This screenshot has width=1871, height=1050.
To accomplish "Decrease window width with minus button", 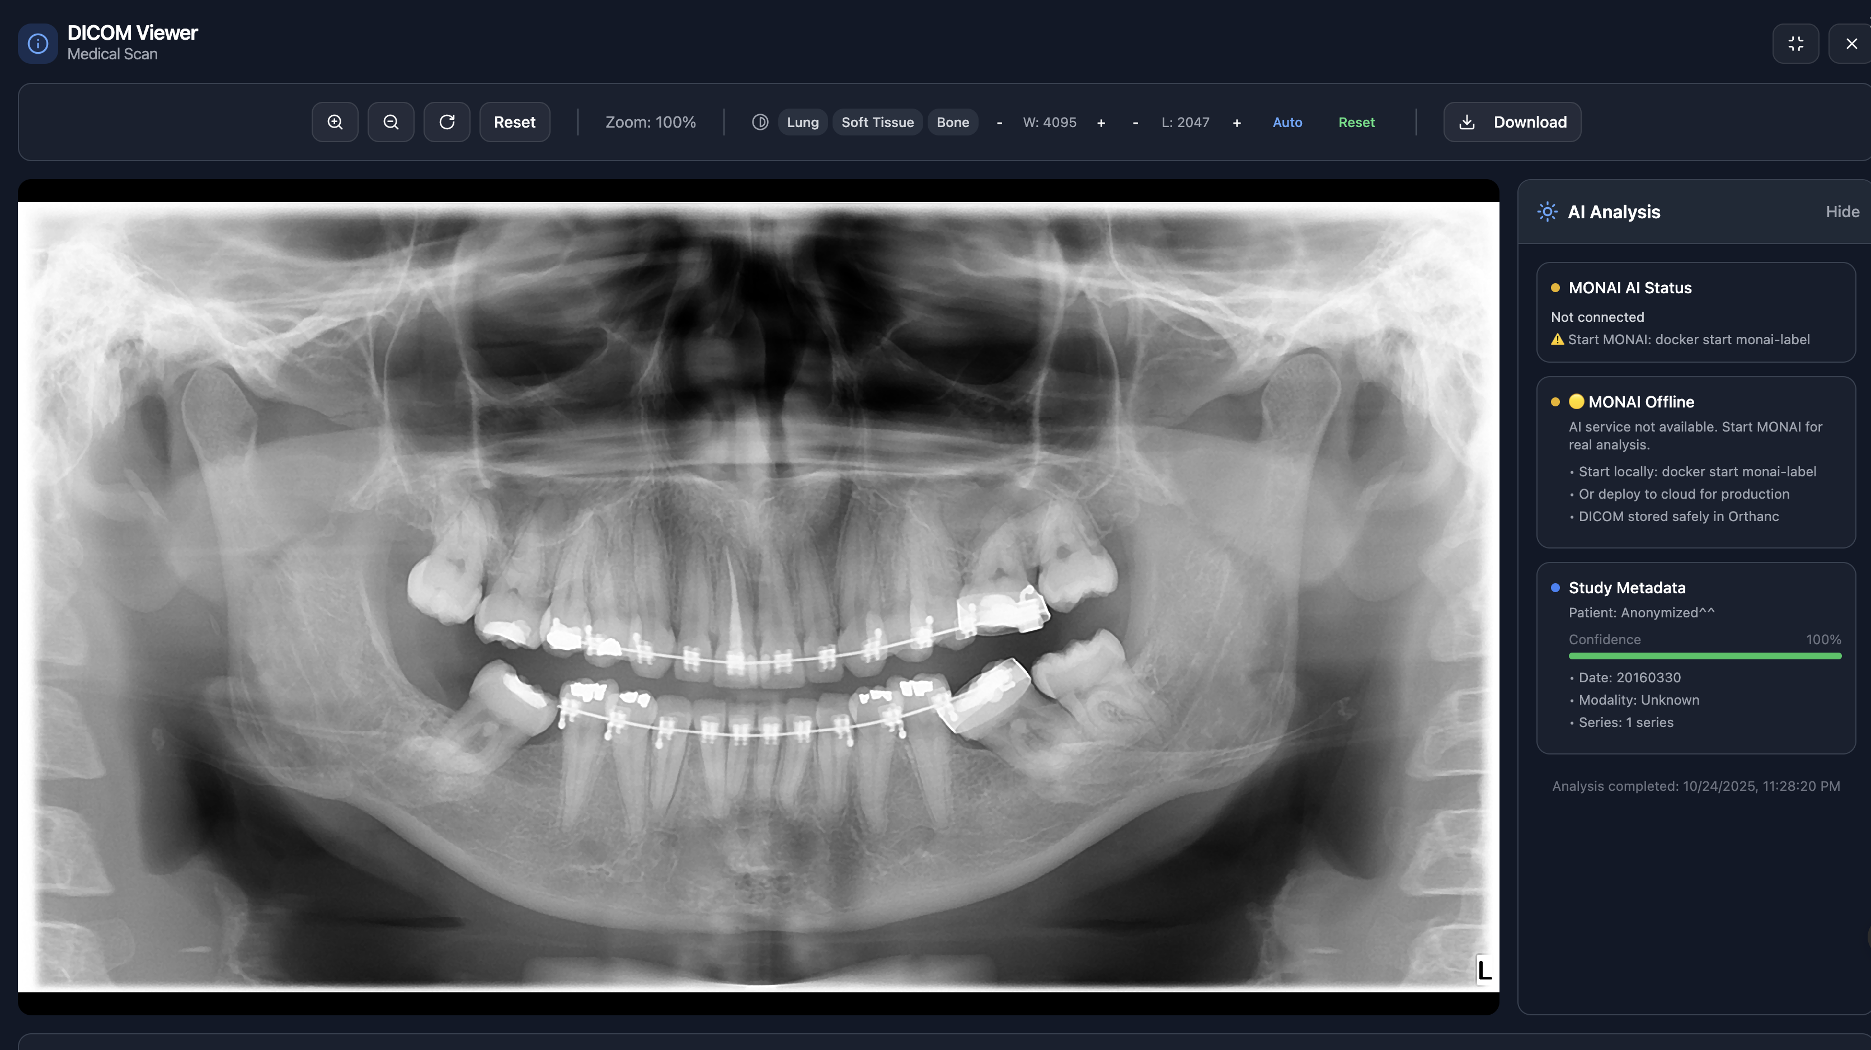I will pos(999,123).
